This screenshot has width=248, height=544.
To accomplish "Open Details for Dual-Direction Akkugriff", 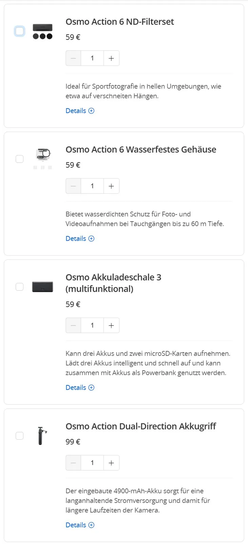I will (80, 525).
